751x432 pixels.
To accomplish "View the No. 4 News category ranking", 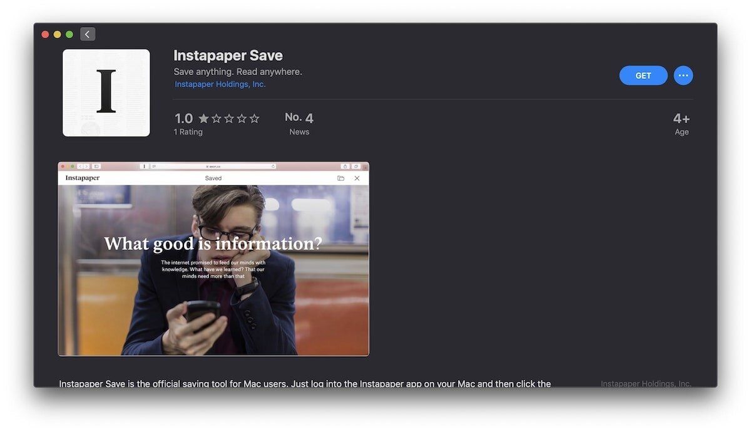I will point(299,123).
